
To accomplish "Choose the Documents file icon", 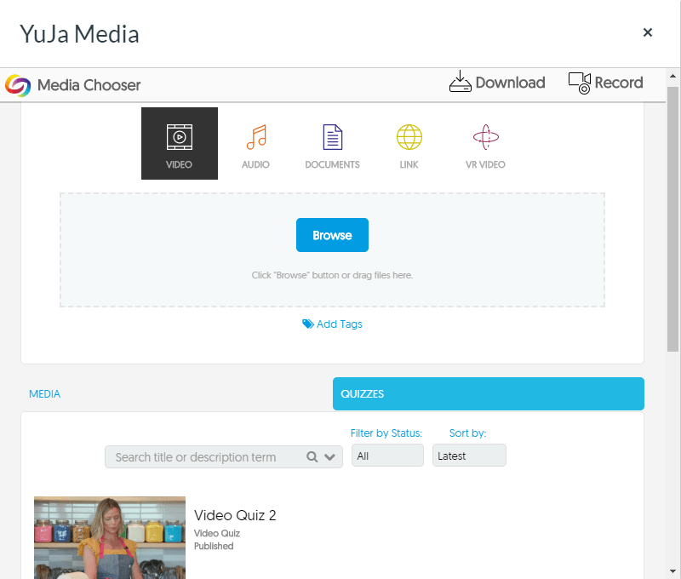I will tap(333, 137).
